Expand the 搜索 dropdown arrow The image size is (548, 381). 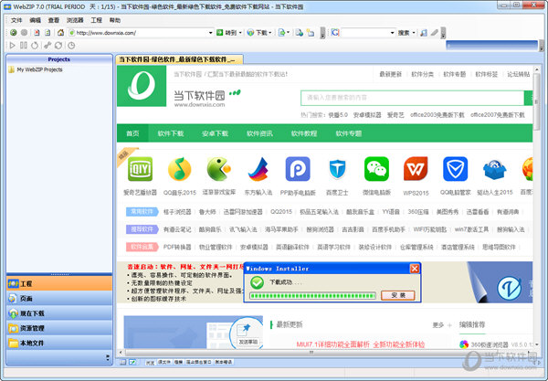(414, 33)
